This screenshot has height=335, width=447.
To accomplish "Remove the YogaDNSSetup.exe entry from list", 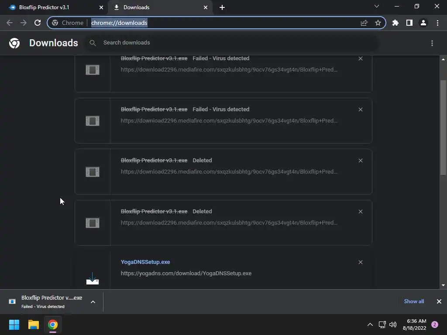I will (x=360, y=262).
